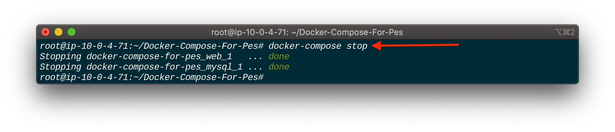
Task: Select the docker-compose-for-pes_mysql_1 container name
Action: [164, 67]
